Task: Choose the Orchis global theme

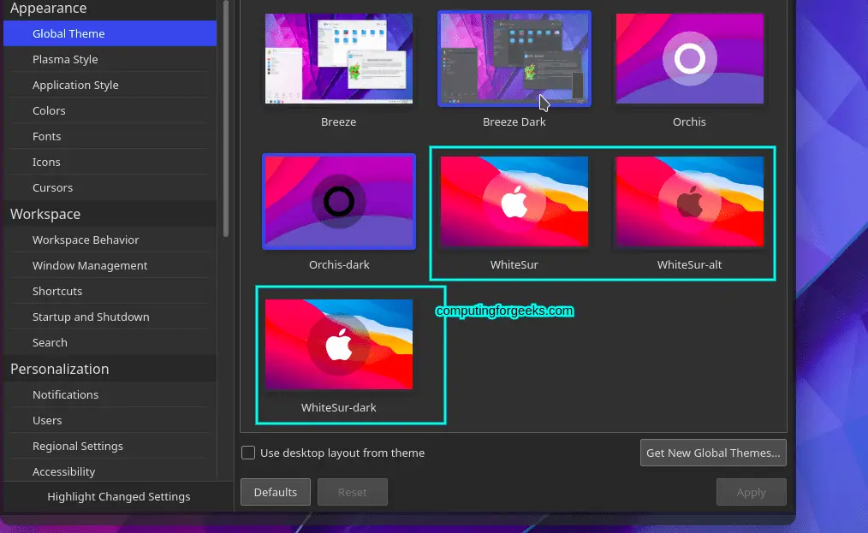Action: click(689, 59)
